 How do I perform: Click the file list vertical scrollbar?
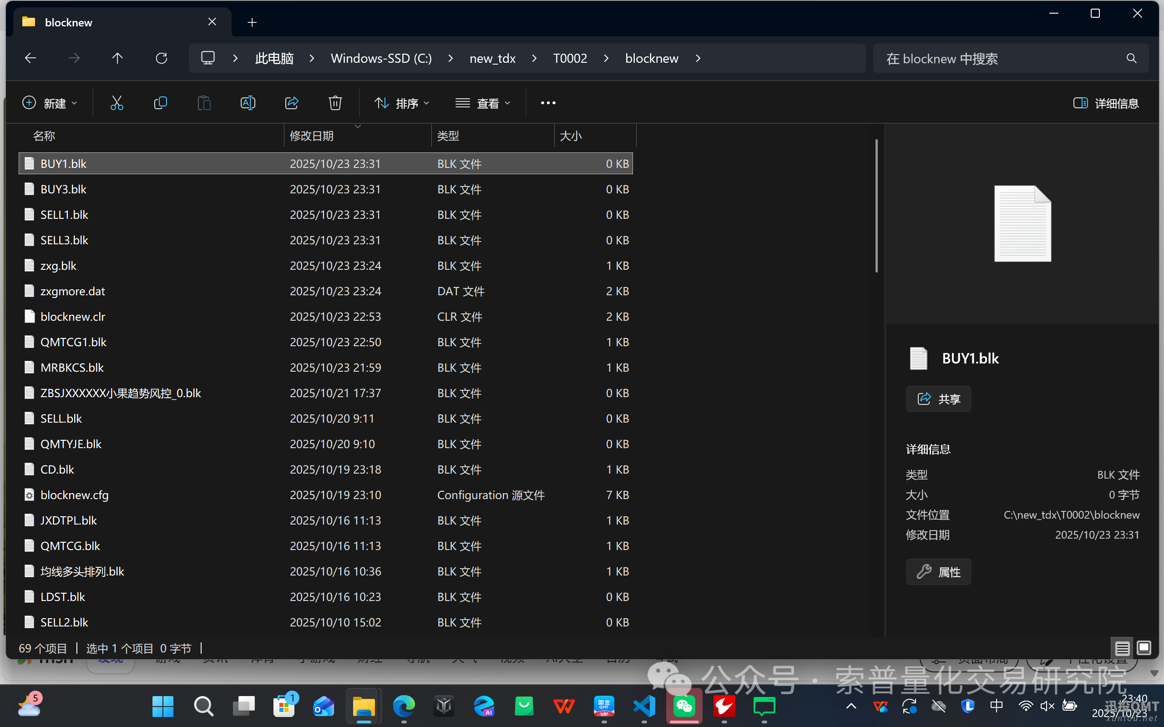tap(876, 207)
